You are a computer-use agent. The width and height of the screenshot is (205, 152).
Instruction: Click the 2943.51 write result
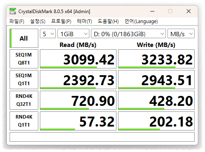(x=156, y=80)
